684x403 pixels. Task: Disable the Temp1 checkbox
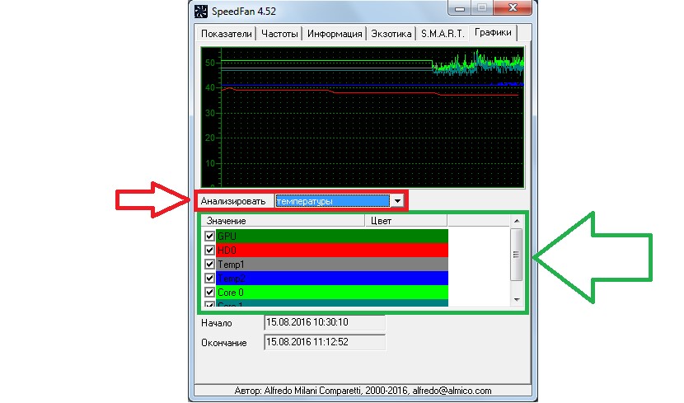point(209,264)
